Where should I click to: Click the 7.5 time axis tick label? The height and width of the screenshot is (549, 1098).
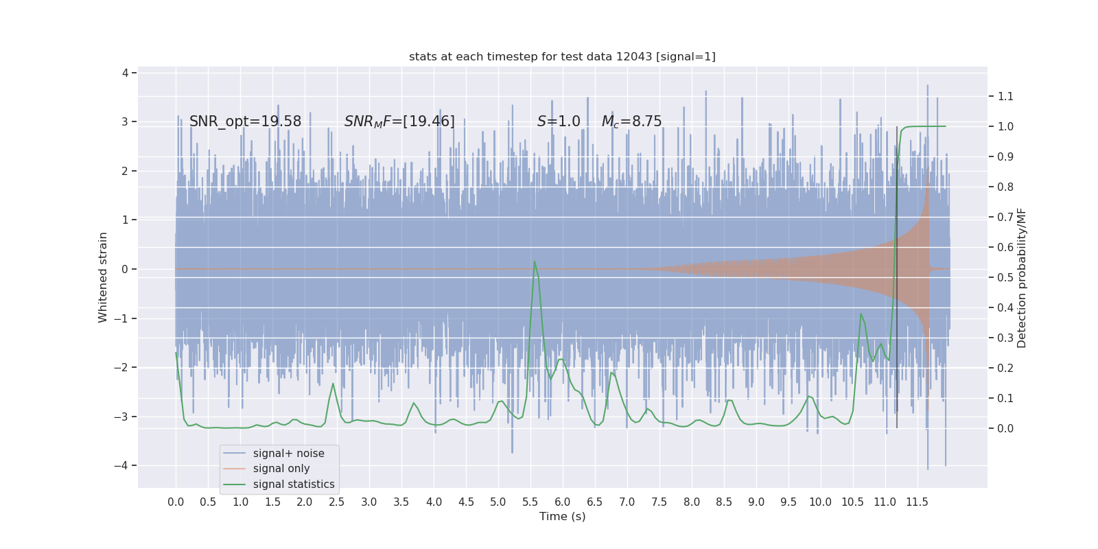tap(659, 502)
